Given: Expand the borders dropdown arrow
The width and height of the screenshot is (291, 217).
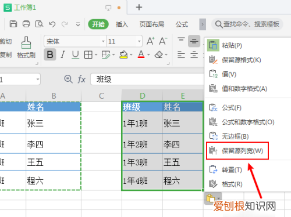Looking at the screenshot, I should pos(96,55).
